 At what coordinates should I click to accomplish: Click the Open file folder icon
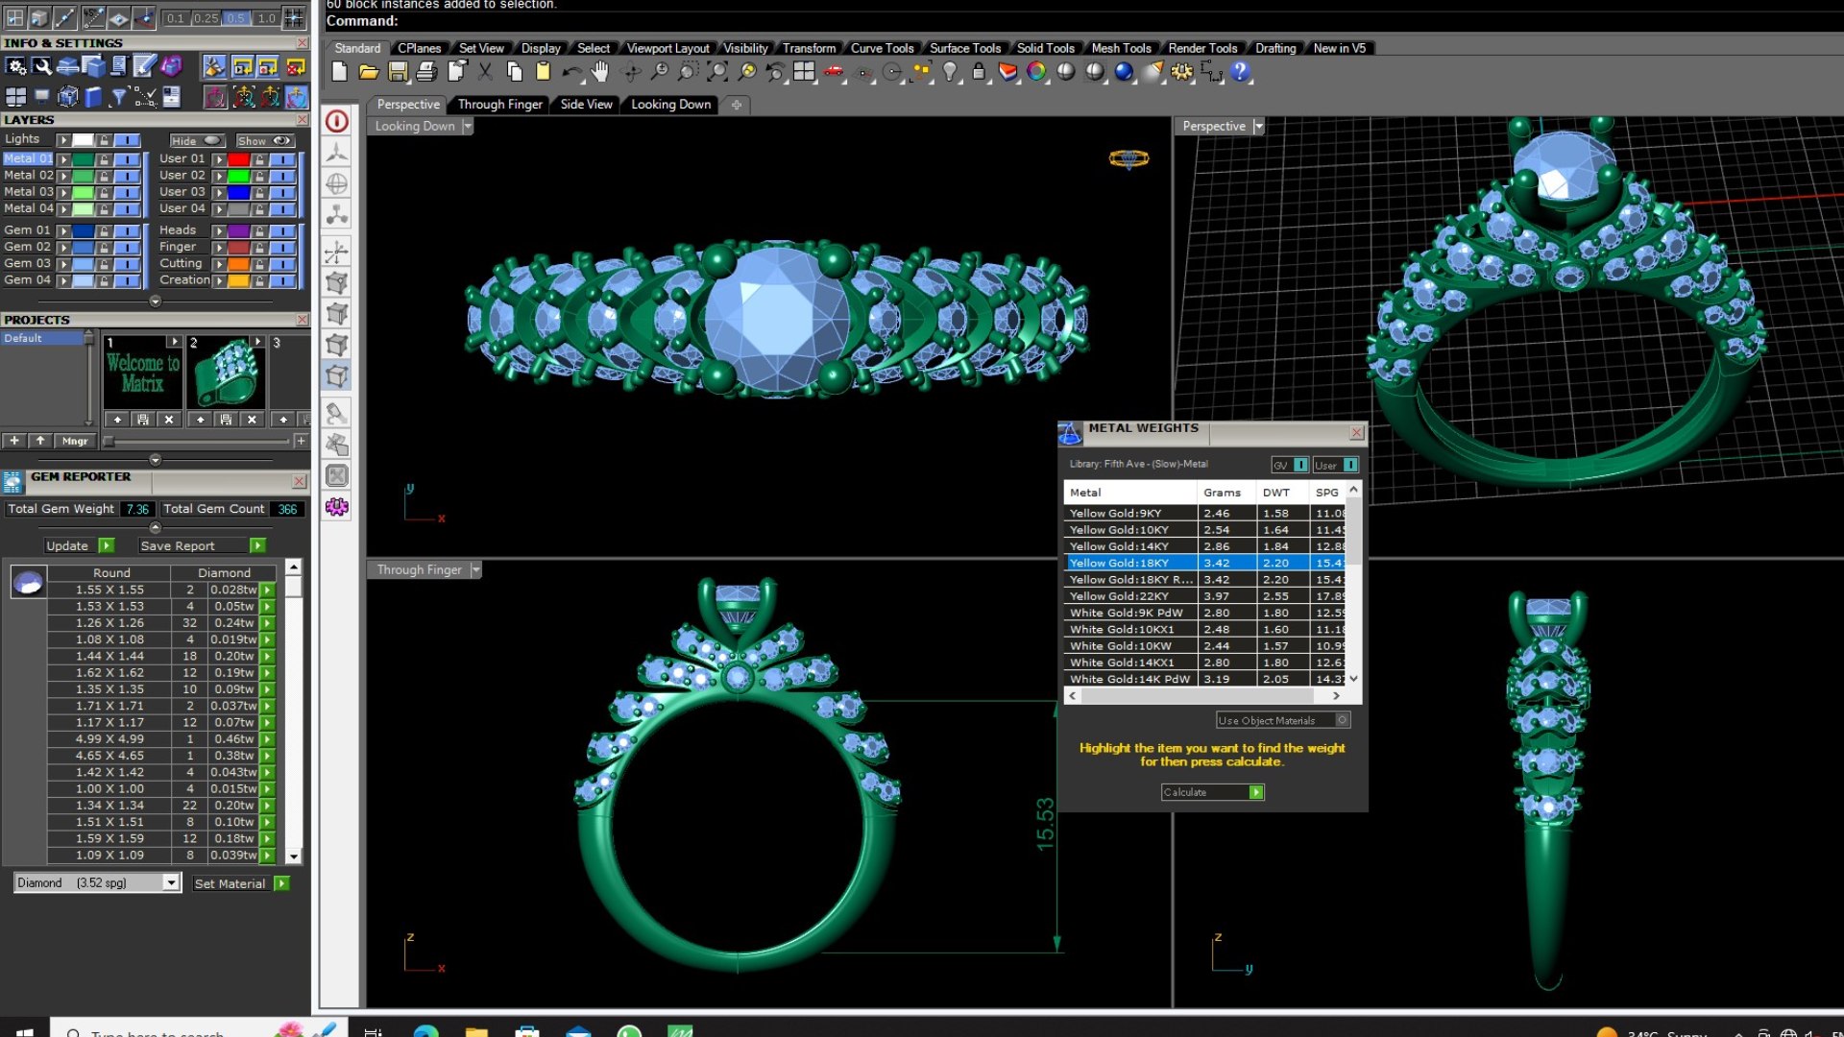(369, 71)
